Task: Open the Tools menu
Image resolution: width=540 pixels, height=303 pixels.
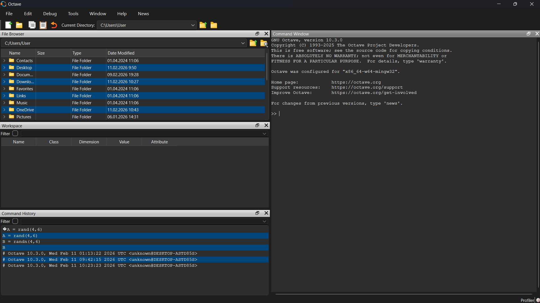Action: click(x=73, y=14)
